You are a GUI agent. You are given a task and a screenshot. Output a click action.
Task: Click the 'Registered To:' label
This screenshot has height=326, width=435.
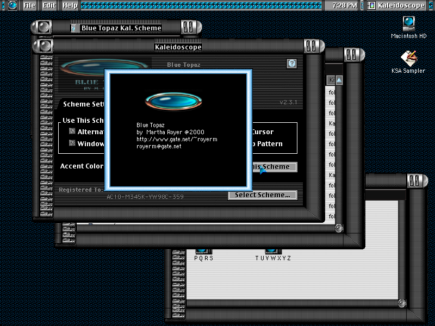[x=81, y=190]
